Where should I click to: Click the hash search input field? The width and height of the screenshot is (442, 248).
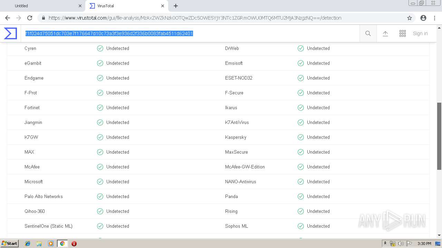click(x=190, y=33)
